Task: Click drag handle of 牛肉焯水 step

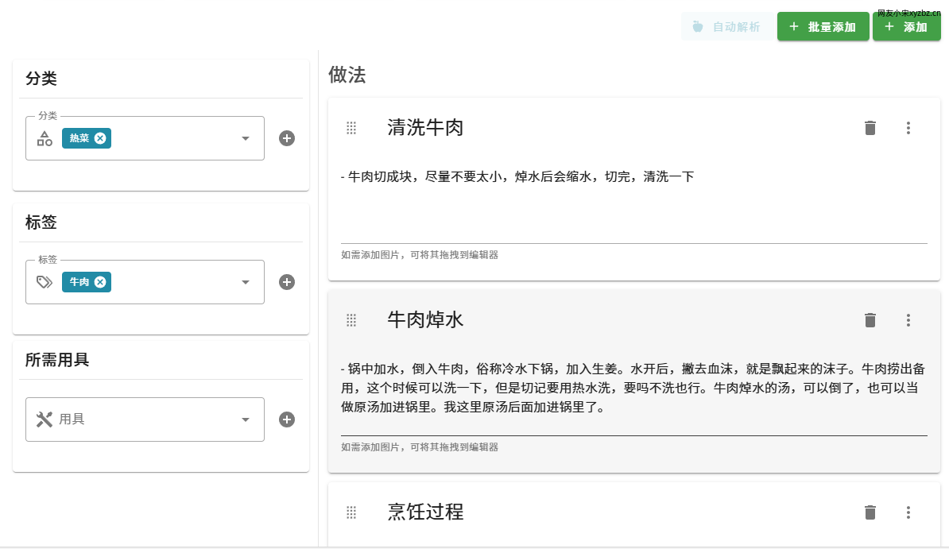Action: [x=351, y=320]
